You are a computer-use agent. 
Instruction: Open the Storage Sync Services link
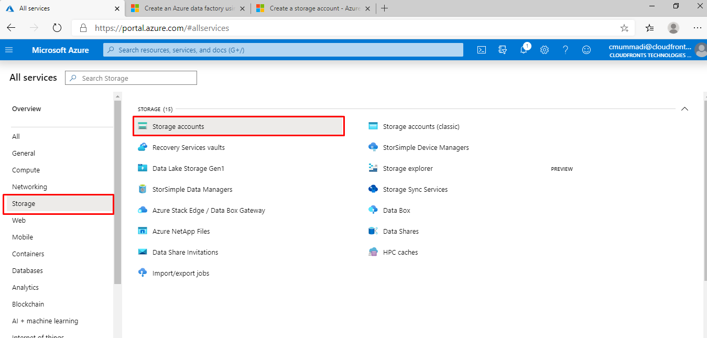(415, 190)
